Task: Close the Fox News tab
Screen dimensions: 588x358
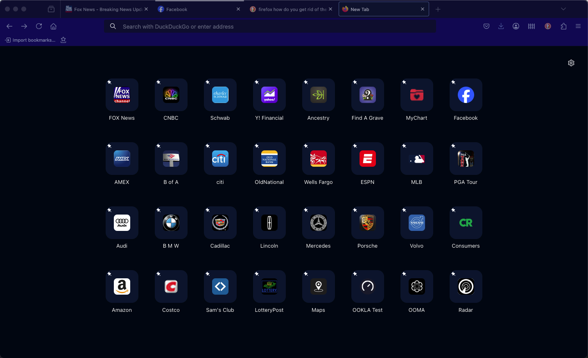Action: [146, 9]
